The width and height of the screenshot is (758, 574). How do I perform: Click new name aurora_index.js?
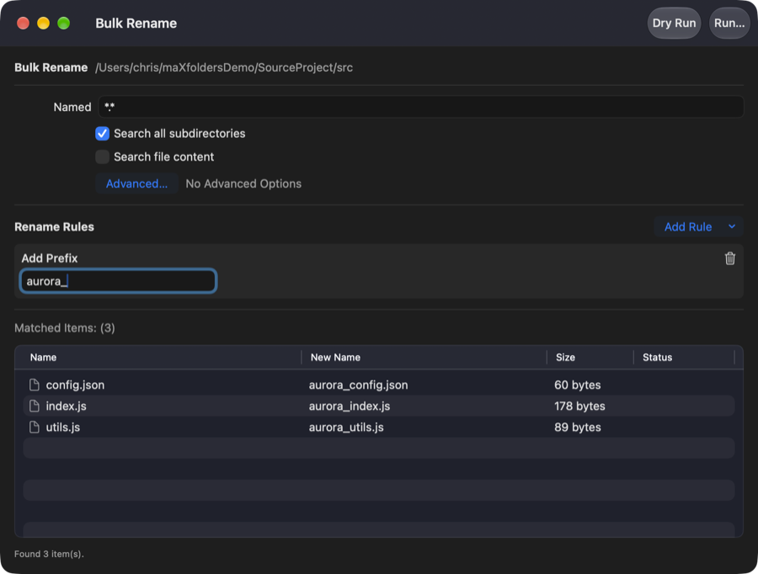tap(350, 407)
